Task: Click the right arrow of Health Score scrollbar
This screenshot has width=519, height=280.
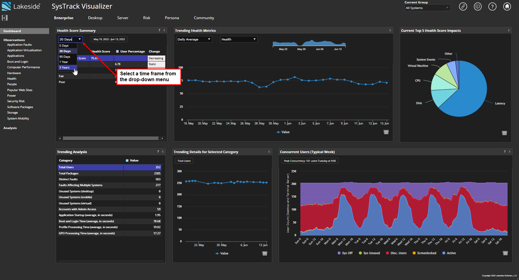Action: point(162,138)
